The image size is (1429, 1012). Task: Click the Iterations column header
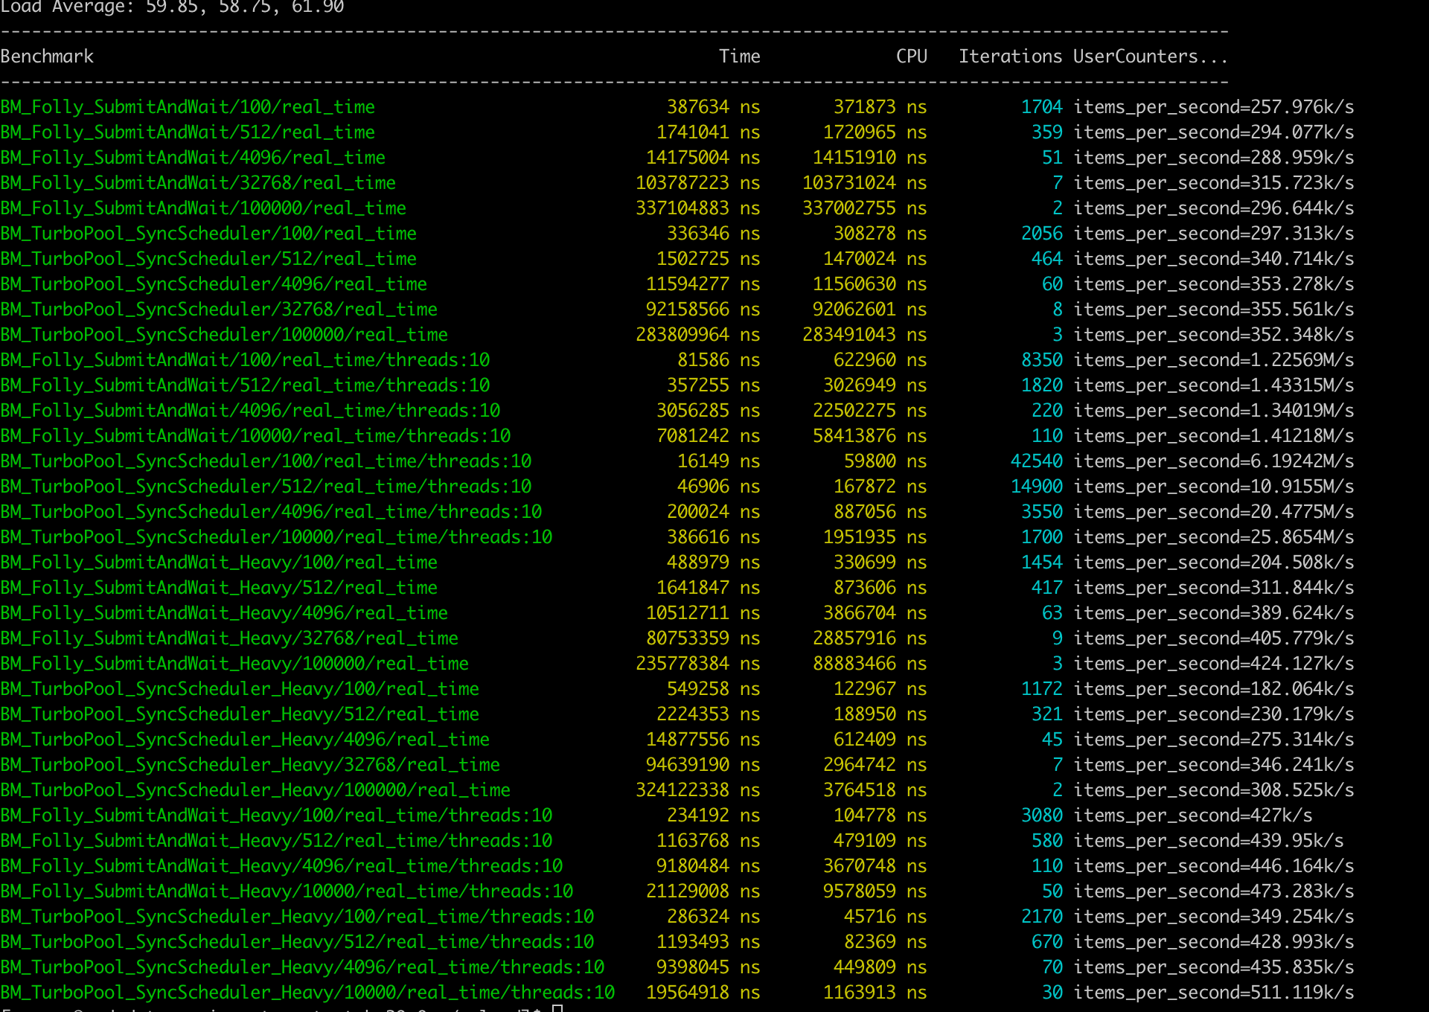point(1011,57)
